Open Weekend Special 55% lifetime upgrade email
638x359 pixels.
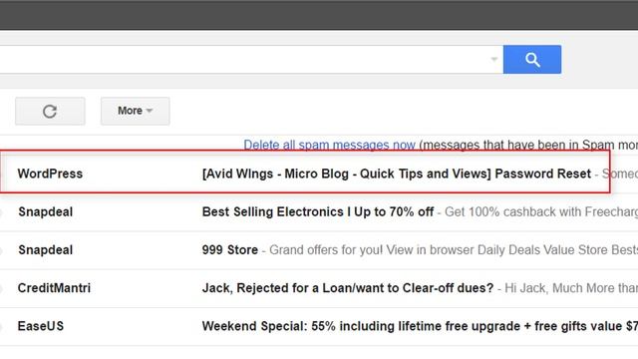click(420, 326)
